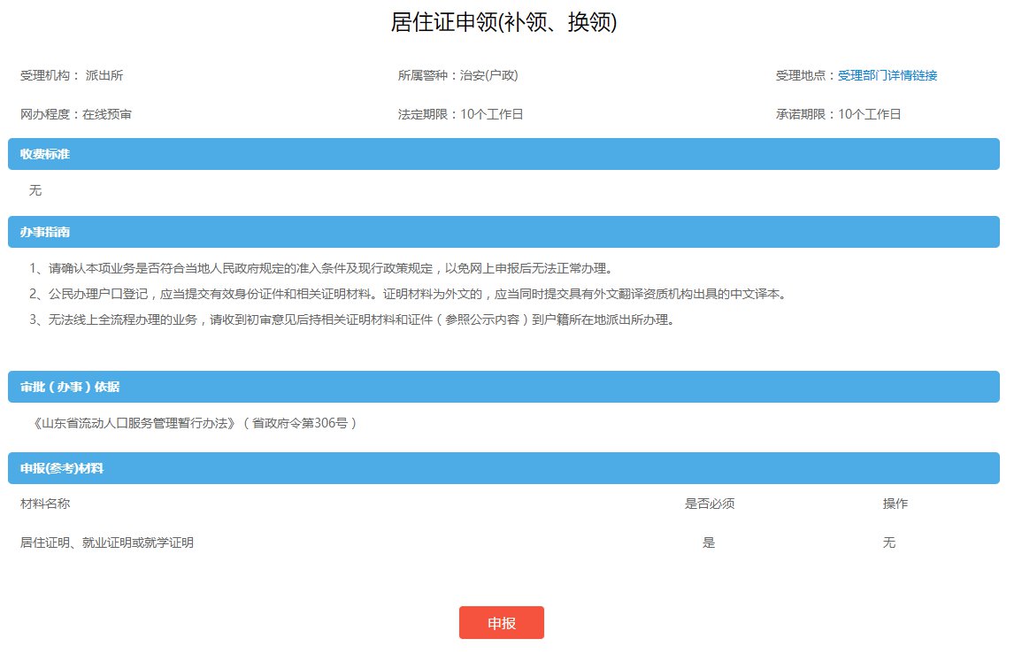Image resolution: width=1022 pixels, height=654 pixels.
Task: Click the 所属警种 治安(户政) text
Action: point(457,76)
